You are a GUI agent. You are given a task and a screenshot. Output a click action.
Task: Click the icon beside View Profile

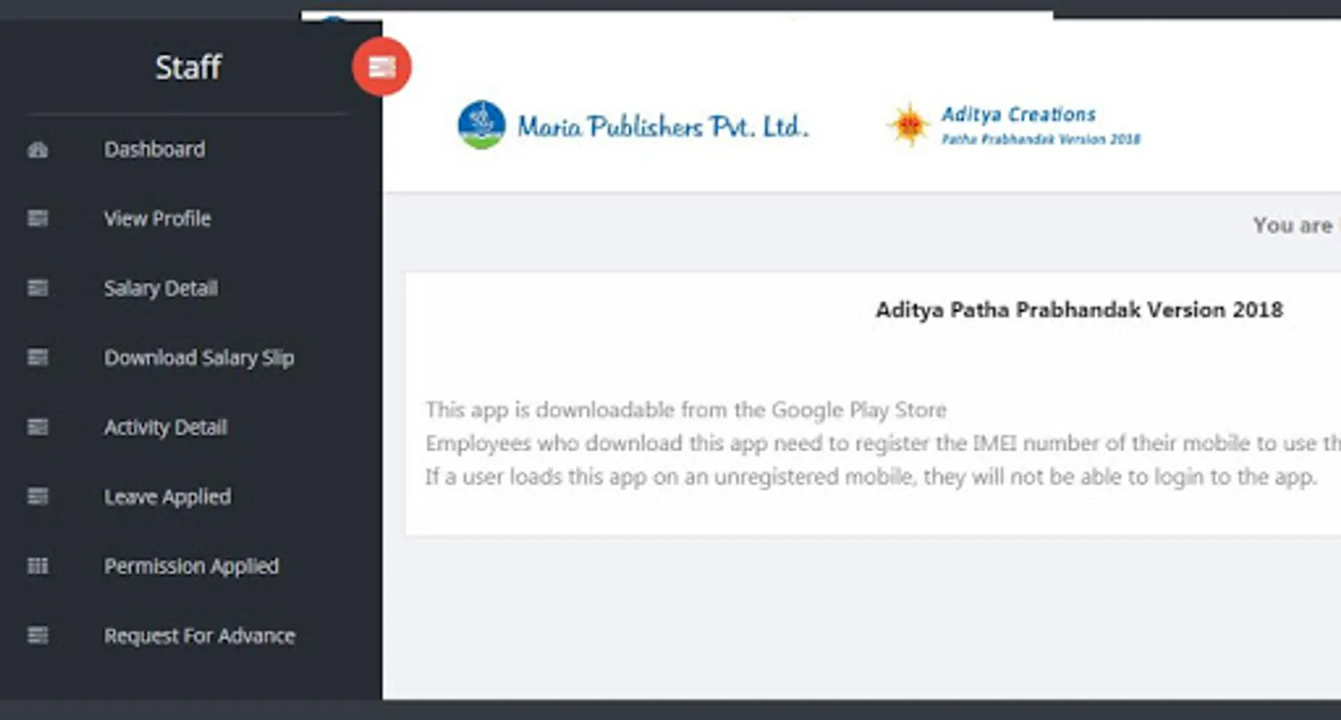pyautogui.click(x=38, y=218)
